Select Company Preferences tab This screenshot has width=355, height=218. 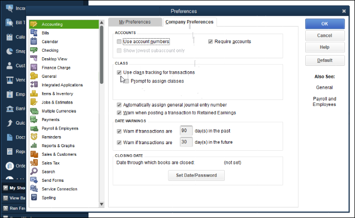(x=190, y=22)
